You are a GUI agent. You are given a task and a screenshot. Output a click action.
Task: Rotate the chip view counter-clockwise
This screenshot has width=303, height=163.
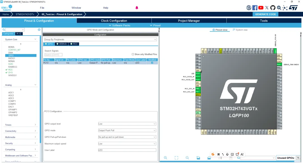tap(209, 158)
